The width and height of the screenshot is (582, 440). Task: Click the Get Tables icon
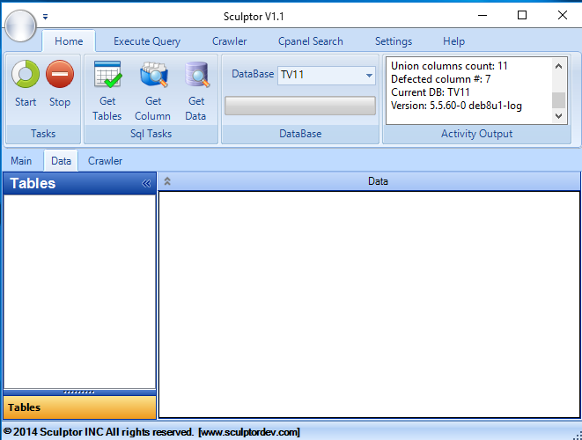click(x=107, y=76)
